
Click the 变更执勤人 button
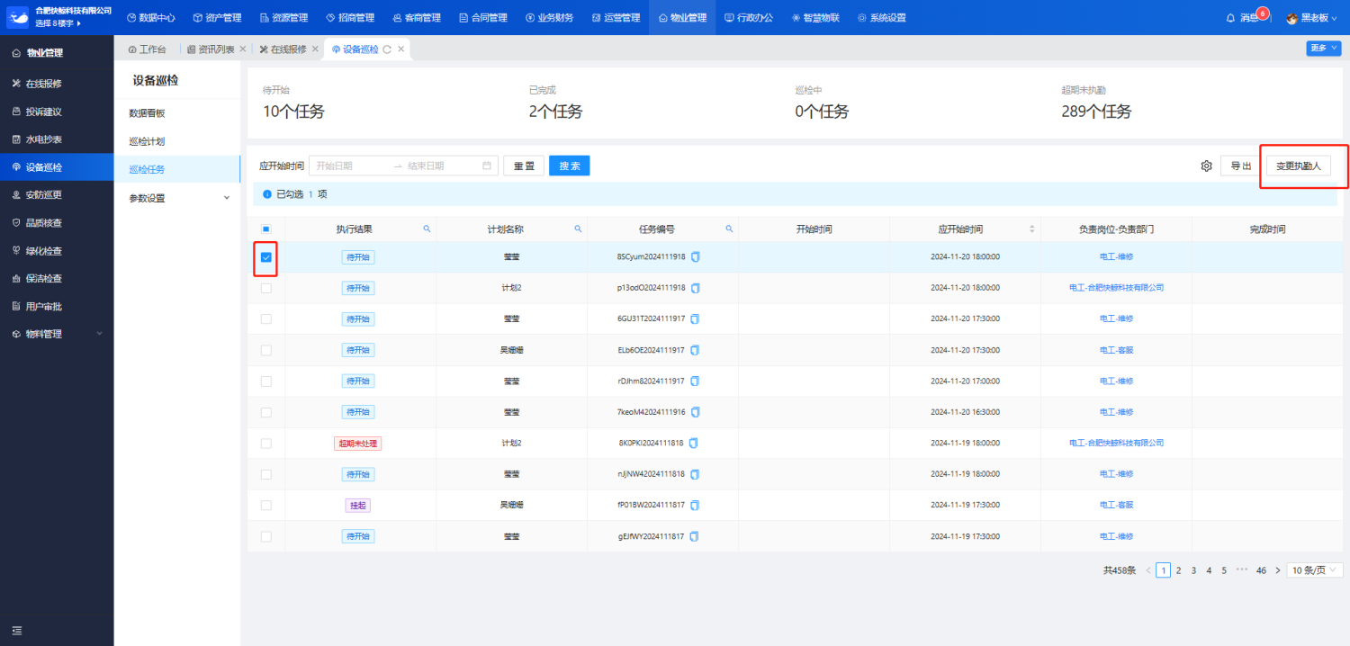(1298, 166)
